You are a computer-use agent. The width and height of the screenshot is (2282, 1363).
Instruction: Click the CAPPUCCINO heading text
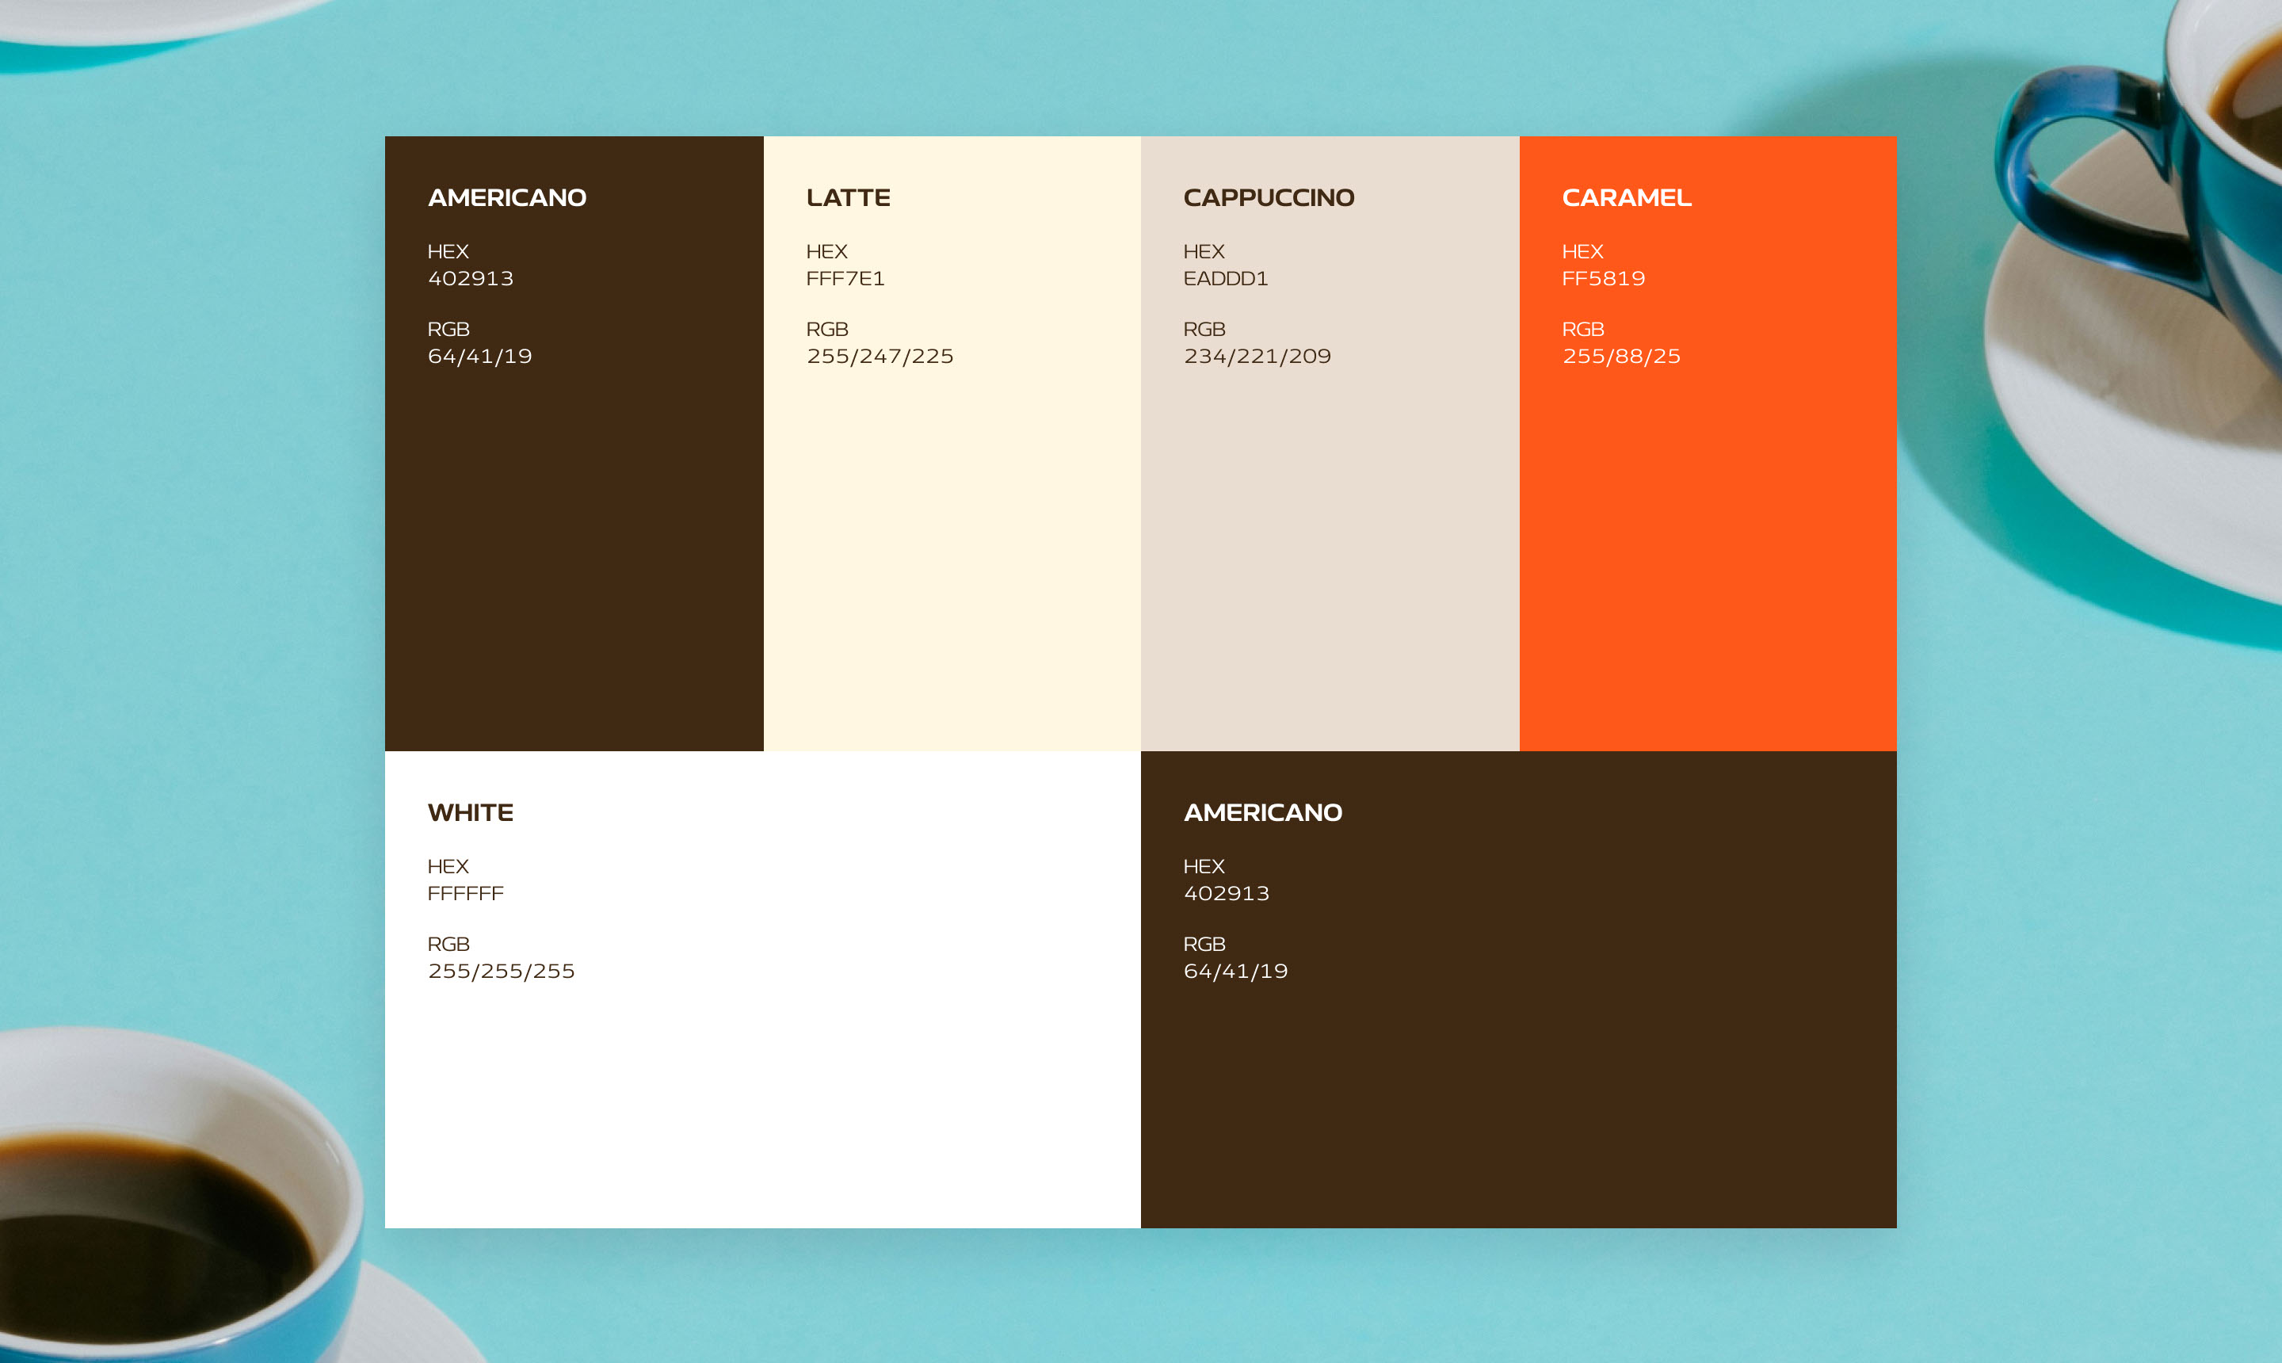point(1269,197)
